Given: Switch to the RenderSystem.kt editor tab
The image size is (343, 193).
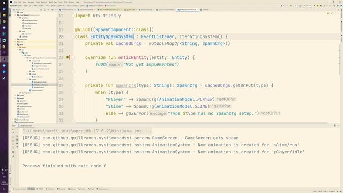Looking at the screenshot, I should pyautogui.click(x=66, y=10).
